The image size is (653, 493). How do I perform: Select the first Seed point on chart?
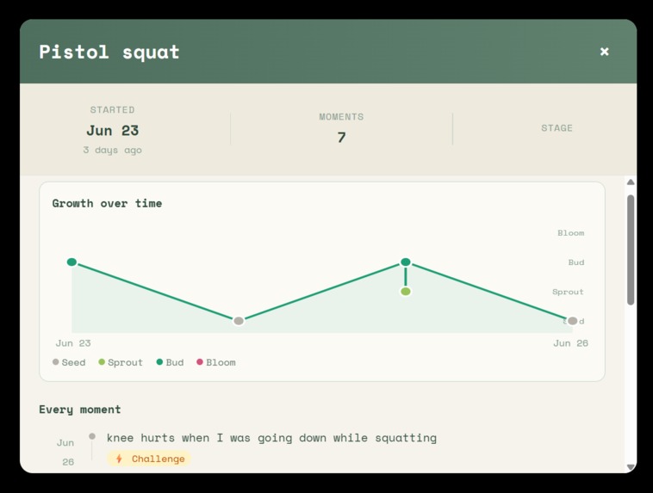239,321
